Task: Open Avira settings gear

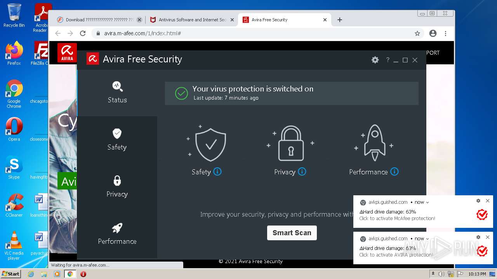Action: click(375, 60)
